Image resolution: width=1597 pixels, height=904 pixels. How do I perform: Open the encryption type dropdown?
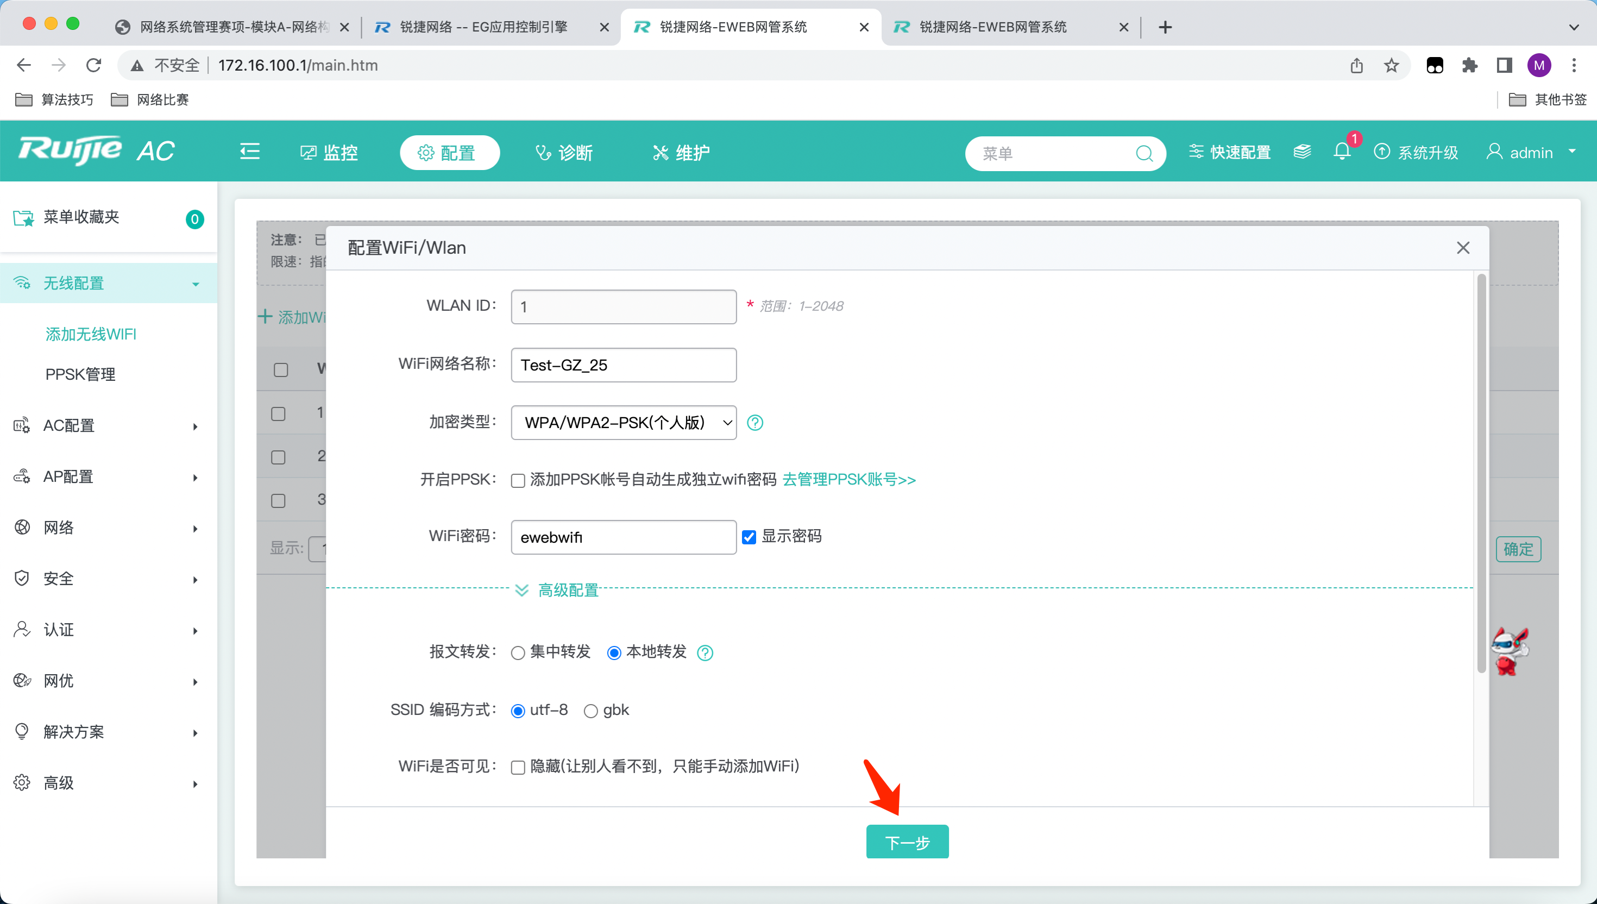coord(623,423)
